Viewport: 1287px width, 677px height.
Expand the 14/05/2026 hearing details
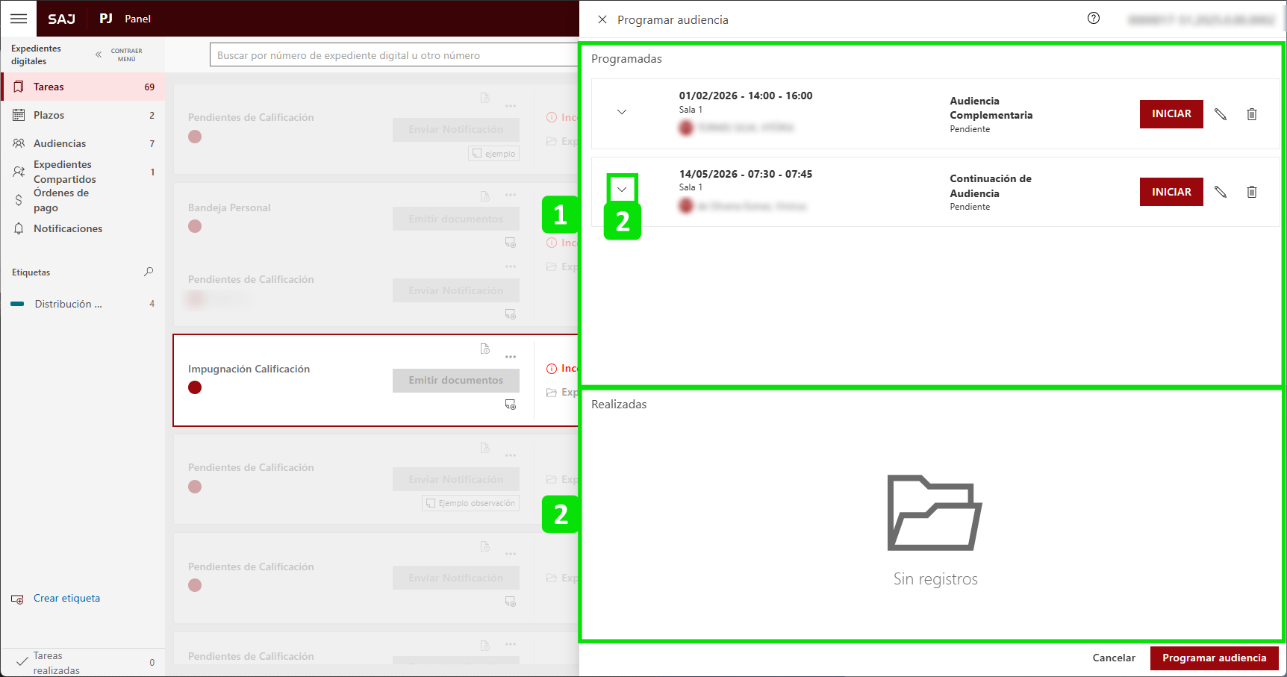621,189
